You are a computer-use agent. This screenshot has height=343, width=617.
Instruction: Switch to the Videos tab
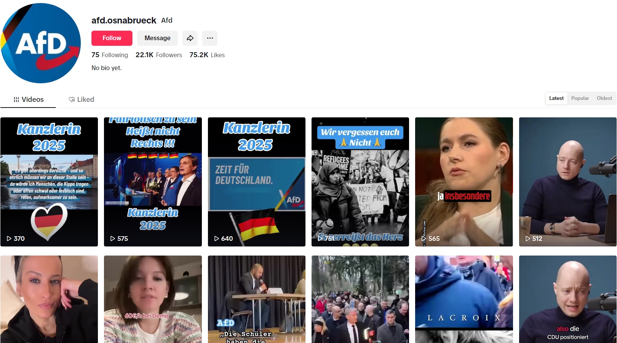click(28, 100)
